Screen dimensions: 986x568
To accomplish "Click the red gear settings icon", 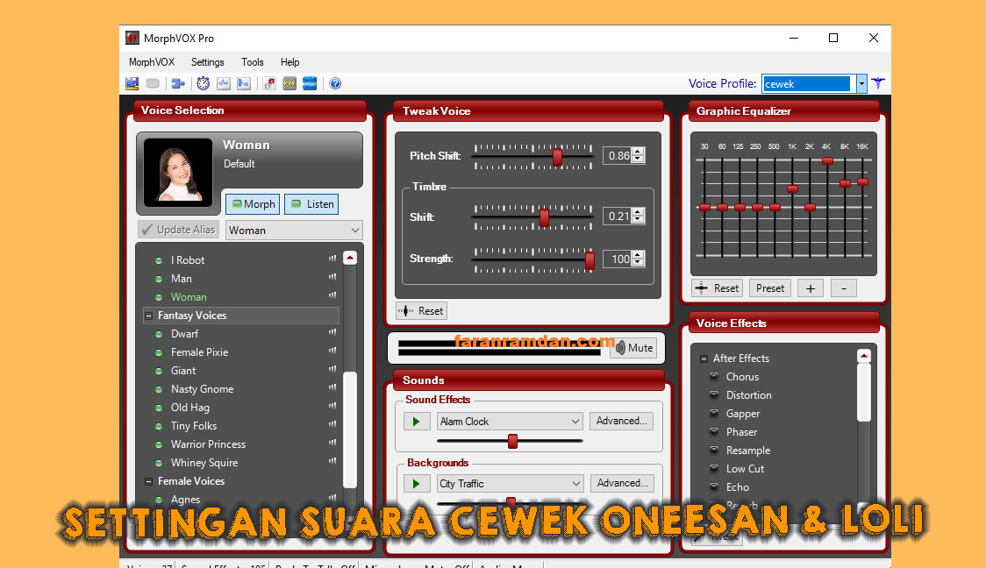I will tap(269, 83).
